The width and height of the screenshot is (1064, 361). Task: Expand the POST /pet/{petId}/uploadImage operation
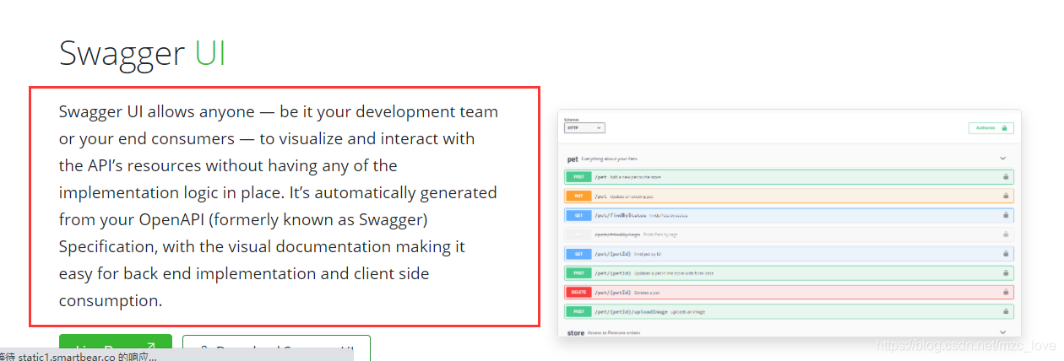click(789, 311)
